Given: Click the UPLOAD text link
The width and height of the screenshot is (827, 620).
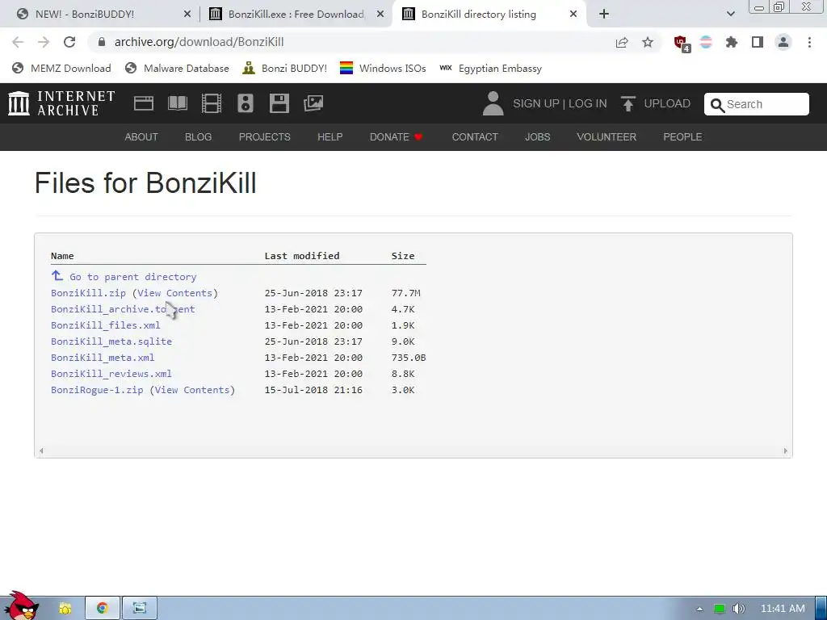Looking at the screenshot, I should (667, 103).
